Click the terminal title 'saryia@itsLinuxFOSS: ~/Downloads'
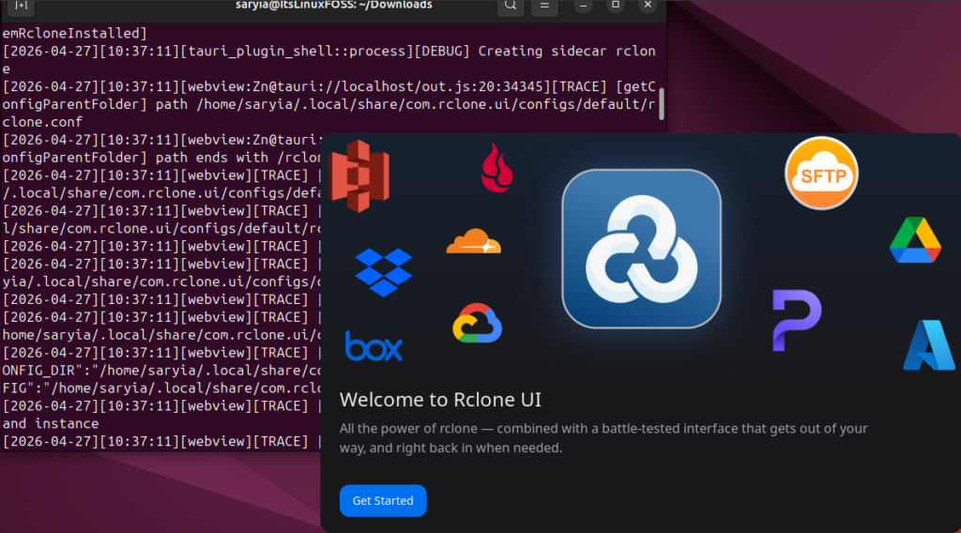Screen dimensions: 961x533 (x=334, y=6)
